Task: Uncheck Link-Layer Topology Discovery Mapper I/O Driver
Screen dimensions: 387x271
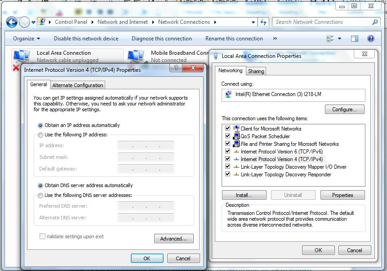Action: [x=227, y=166]
